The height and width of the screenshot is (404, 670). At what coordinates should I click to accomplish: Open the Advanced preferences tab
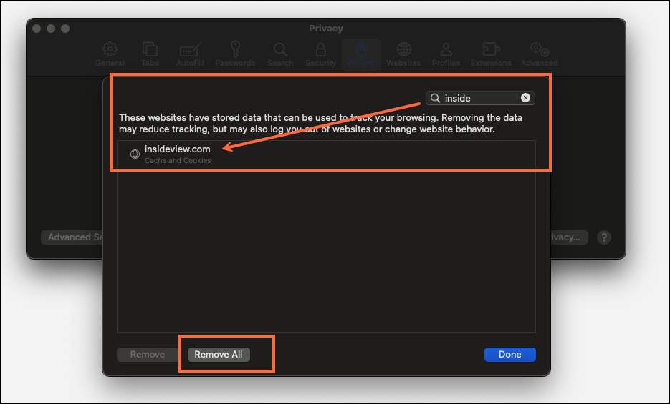[x=540, y=54]
